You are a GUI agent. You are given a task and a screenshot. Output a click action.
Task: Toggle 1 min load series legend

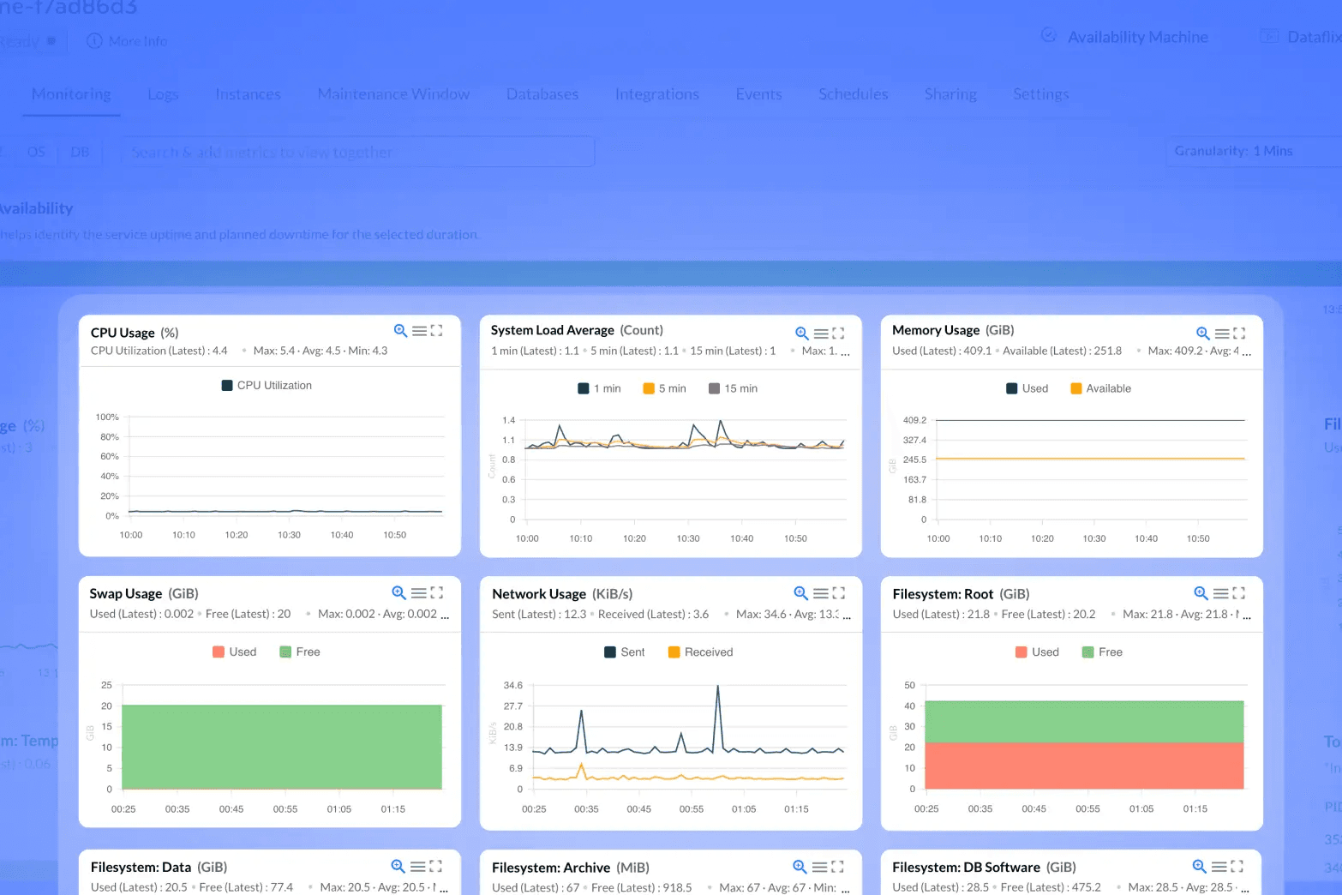pos(600,388)
